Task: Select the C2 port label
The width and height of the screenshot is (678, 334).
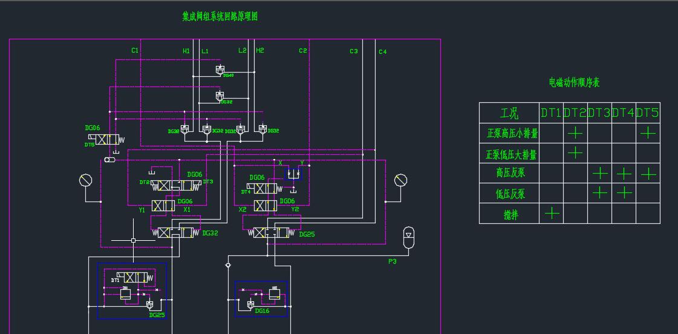Action: [302, 51]
